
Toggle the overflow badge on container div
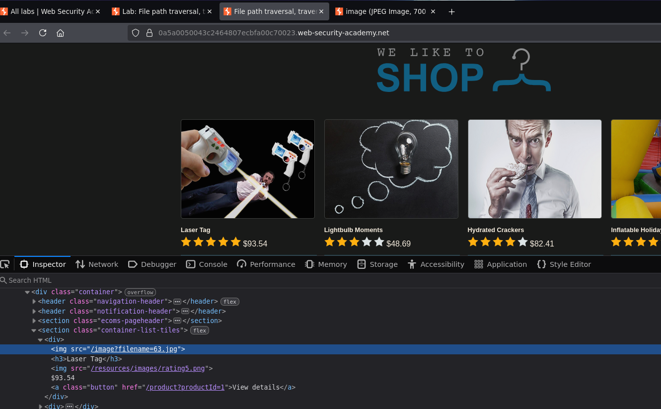pos(140,292)
